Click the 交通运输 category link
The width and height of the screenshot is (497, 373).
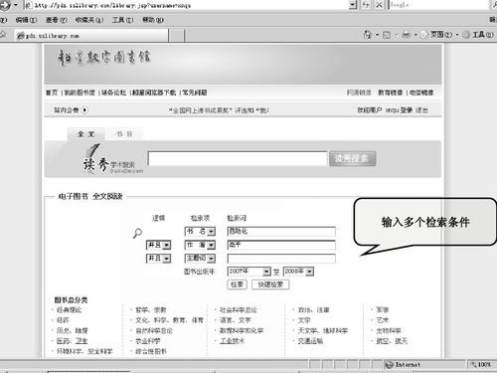point(310,341)
